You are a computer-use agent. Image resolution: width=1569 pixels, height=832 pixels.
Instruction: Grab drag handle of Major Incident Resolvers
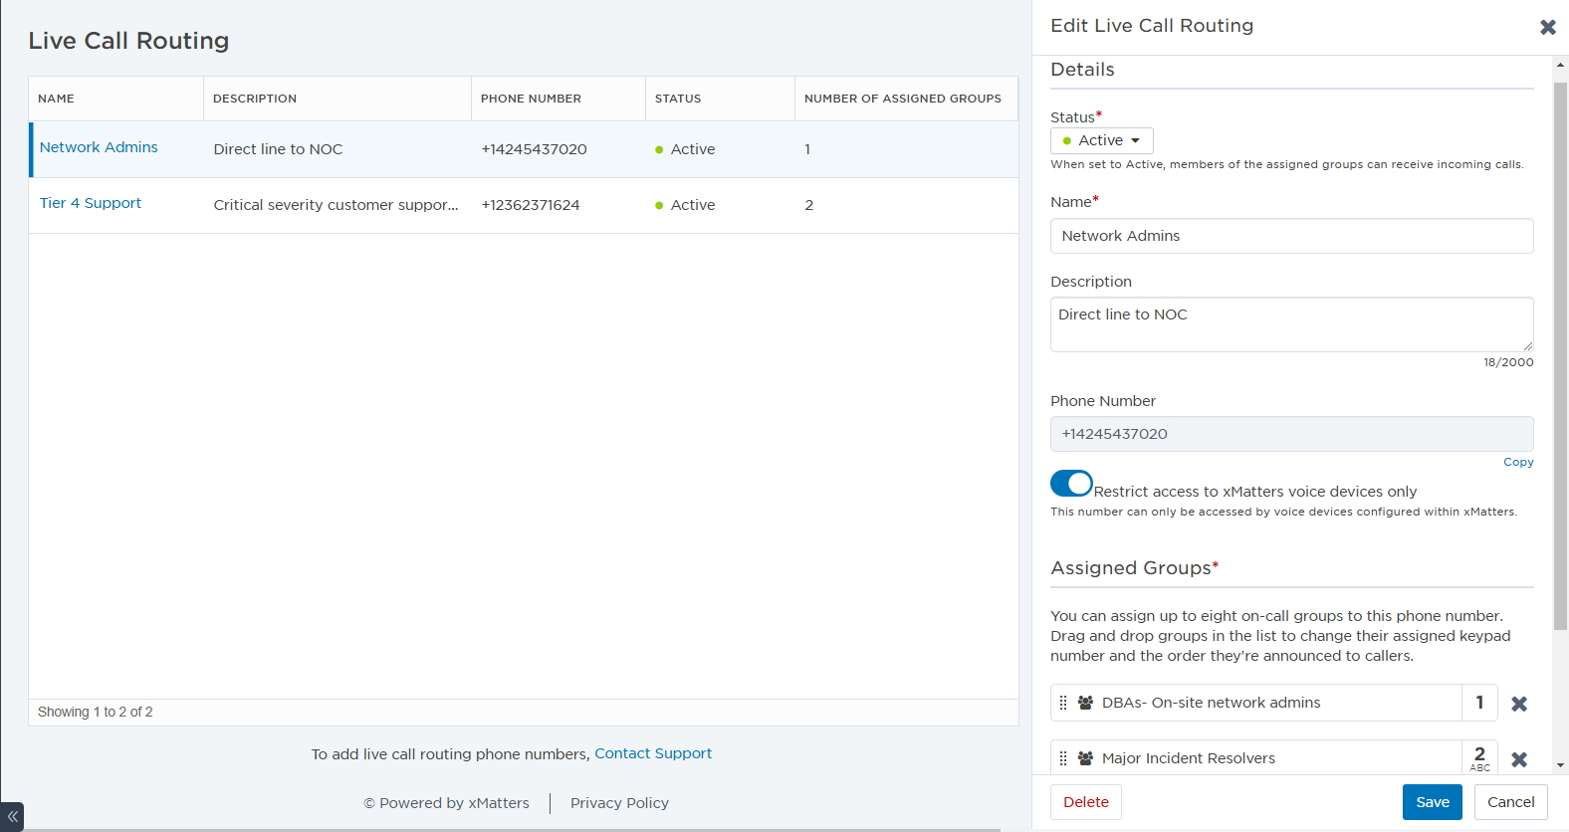pyautogui.click(x=1063, y=758)
